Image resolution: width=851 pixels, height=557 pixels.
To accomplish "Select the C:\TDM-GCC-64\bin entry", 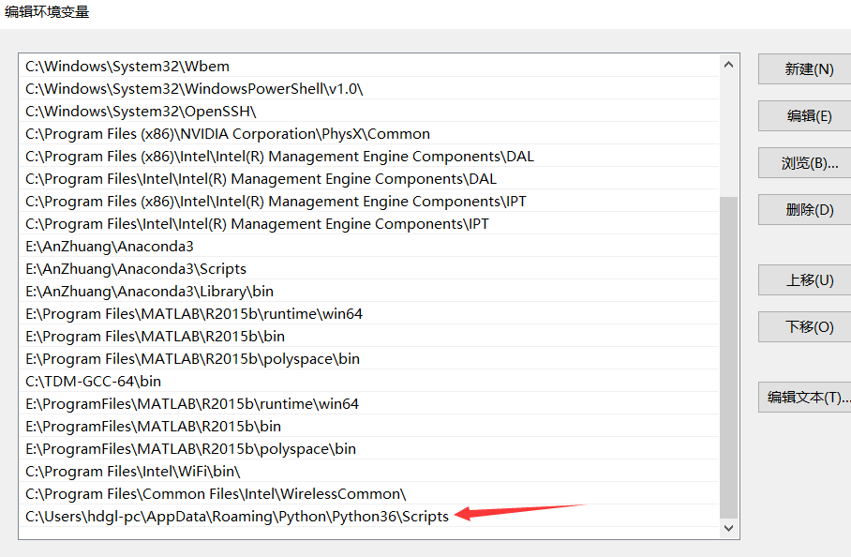I will tap(369, 382).
